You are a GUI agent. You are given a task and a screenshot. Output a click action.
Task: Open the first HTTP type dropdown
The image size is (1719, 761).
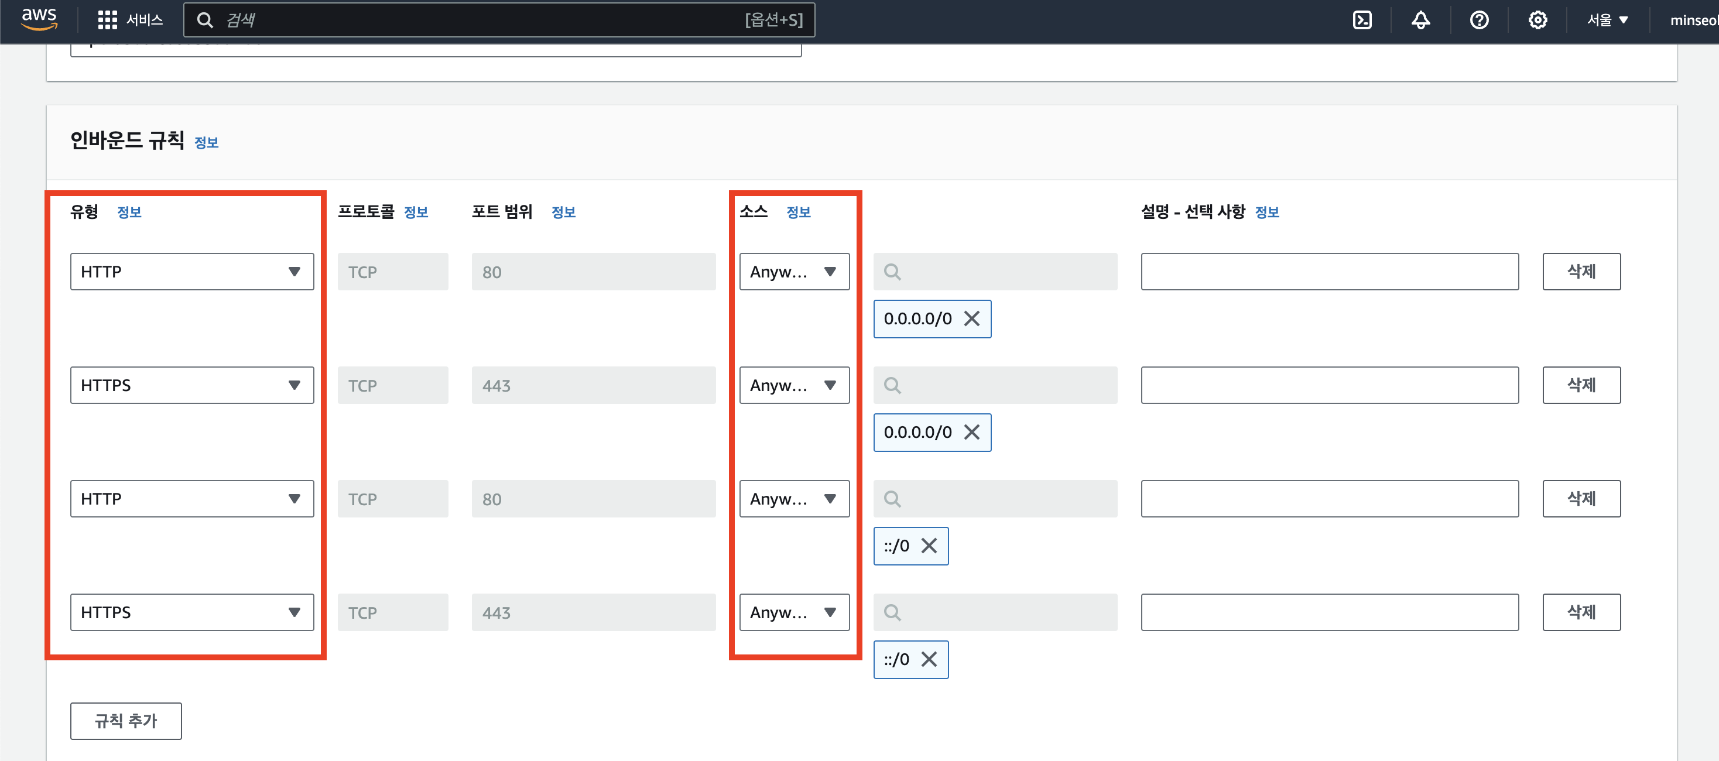click(x=191, y=272)
